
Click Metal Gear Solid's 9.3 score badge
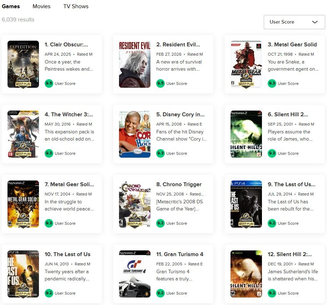pos(272,83)
